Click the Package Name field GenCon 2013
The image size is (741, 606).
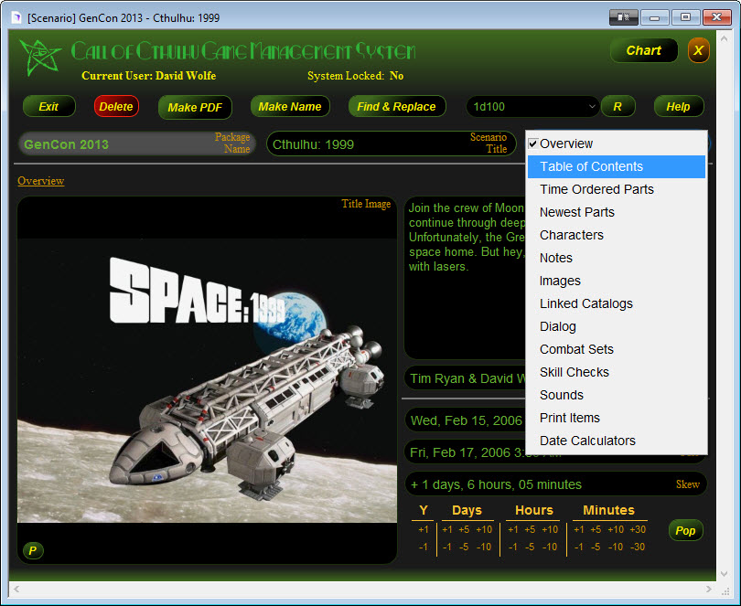point(137,144)
